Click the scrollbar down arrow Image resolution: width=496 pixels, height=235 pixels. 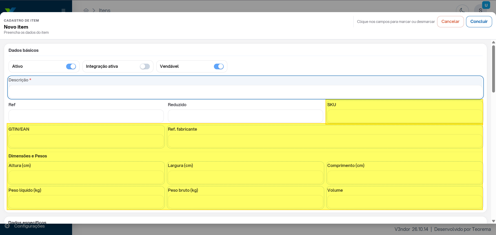coord(493,221)
